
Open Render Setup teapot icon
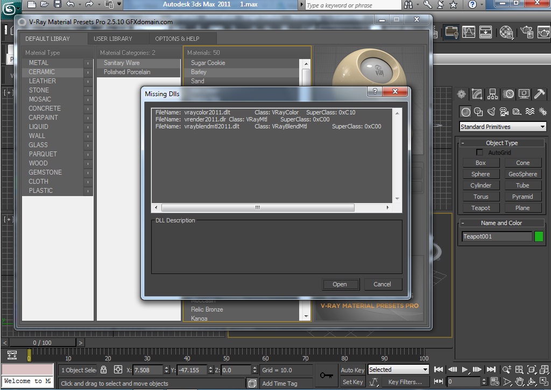[527, 32]
